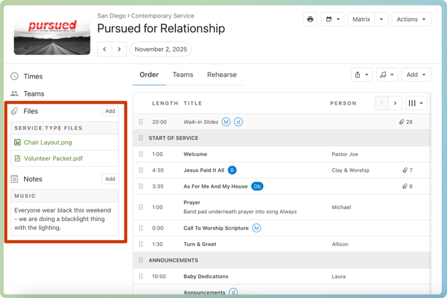Screen dimensions: 447x298
Task: Open the share icon dropdown
Action: tap(362, 75)
